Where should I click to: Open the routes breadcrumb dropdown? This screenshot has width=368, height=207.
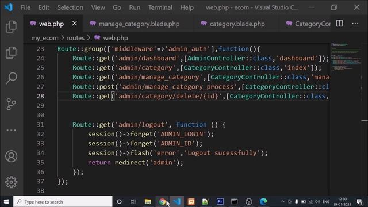point(75,38)
